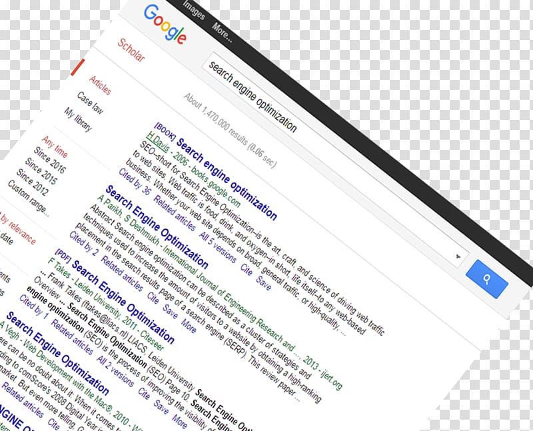
Task: Select Case law search type
Action: coord(90,103)
